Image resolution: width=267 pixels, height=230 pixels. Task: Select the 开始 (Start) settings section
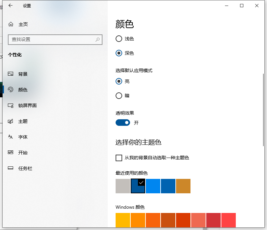coord(23,153)
